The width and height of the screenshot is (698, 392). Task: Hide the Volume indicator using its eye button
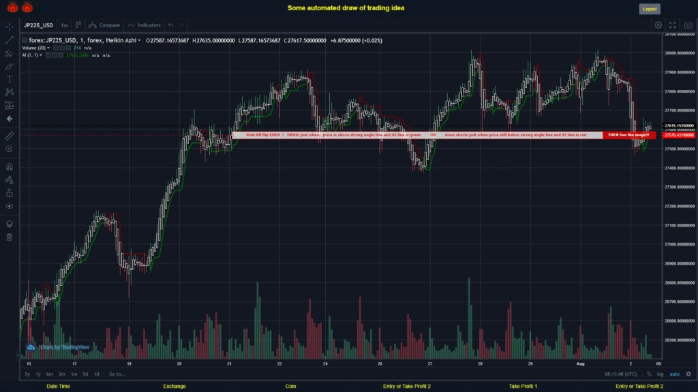(56, 48)
